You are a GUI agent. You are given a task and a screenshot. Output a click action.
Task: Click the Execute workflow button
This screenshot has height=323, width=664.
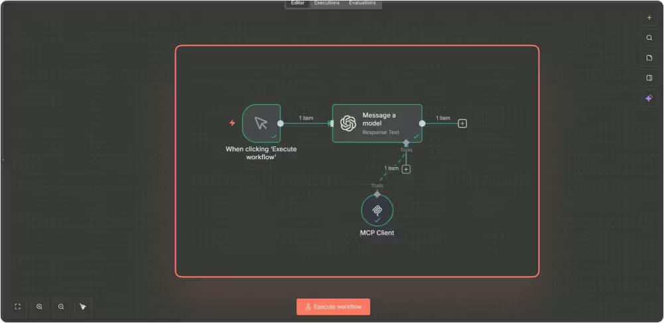pos(333,306)
